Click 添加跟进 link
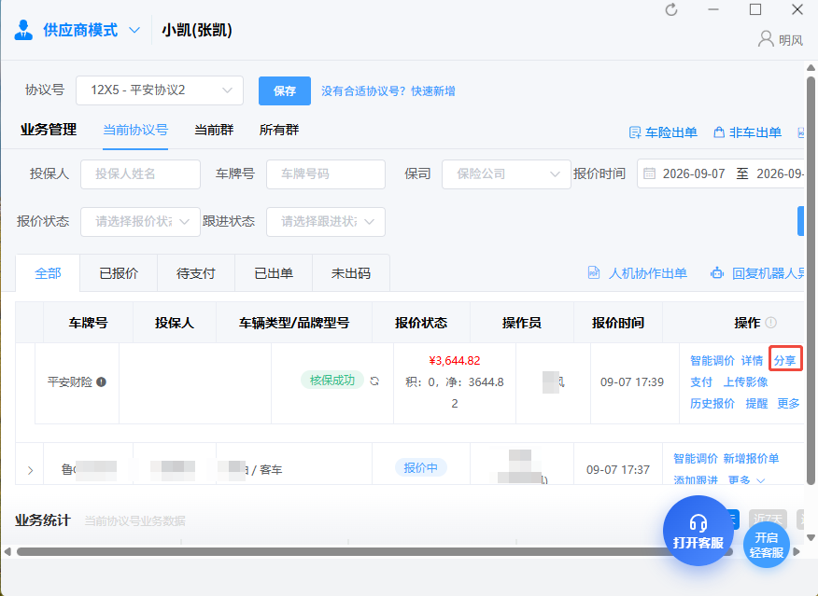Screen dimensions: 818x596 (696, 479)
